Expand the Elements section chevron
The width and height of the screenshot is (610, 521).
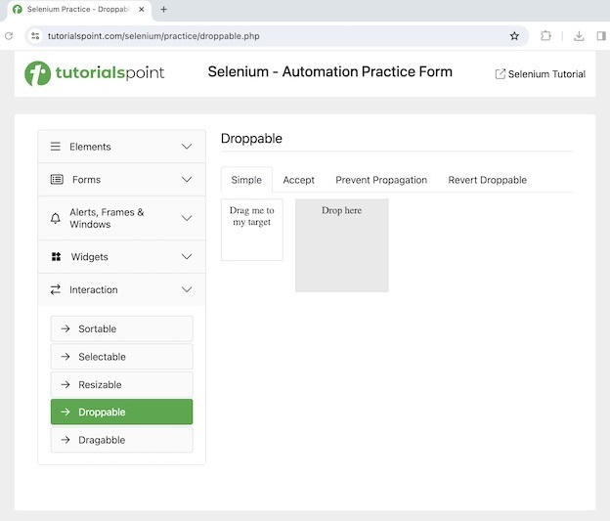pyautogui.click(x=187, y=147)
